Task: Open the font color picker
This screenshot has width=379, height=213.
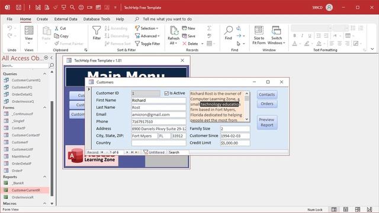Action: click(x=294, y=43)
